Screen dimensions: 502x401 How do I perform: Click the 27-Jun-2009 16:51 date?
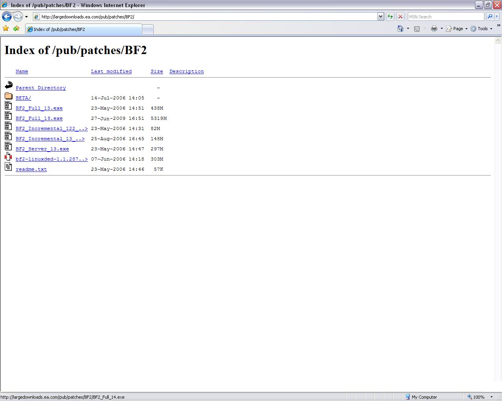tap(118, 118)
